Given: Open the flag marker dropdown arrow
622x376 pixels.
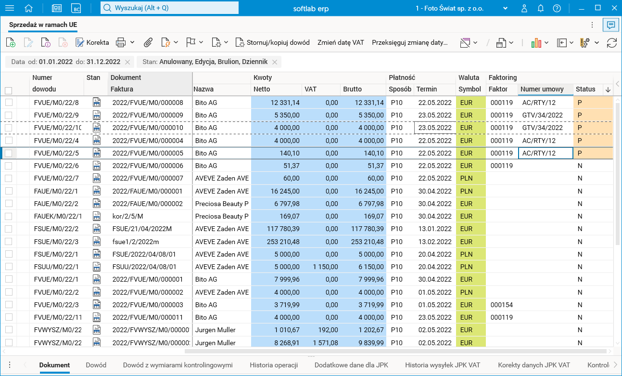Looking at the screenshot, I should click(201, 43).
